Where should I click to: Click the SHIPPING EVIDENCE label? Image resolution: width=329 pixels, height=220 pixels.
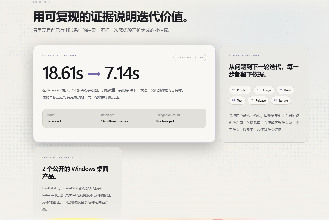[58, 158]
